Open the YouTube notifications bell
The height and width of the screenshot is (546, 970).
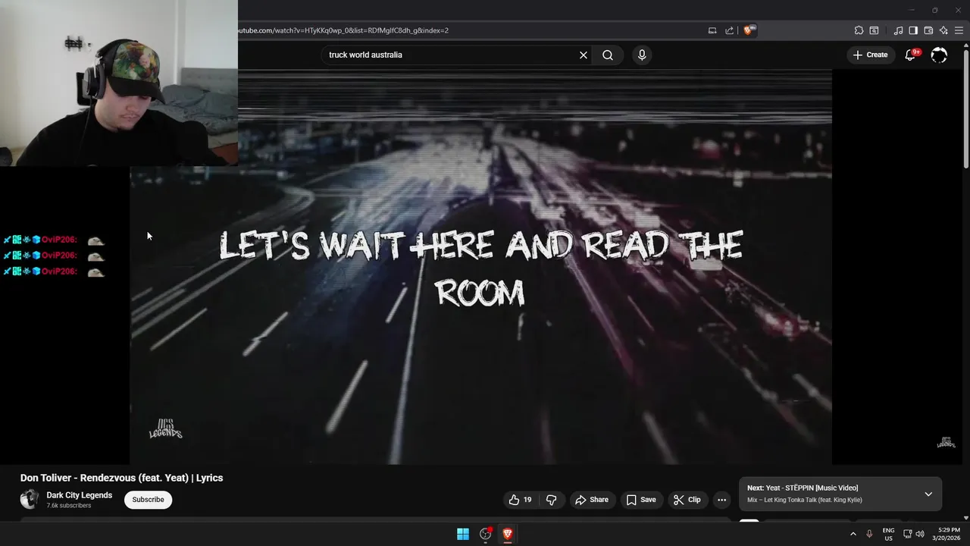[911, 55]
